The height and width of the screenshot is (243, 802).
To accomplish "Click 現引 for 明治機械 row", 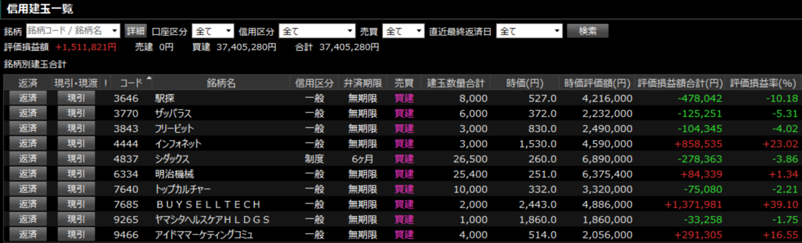I will (76, 174).
